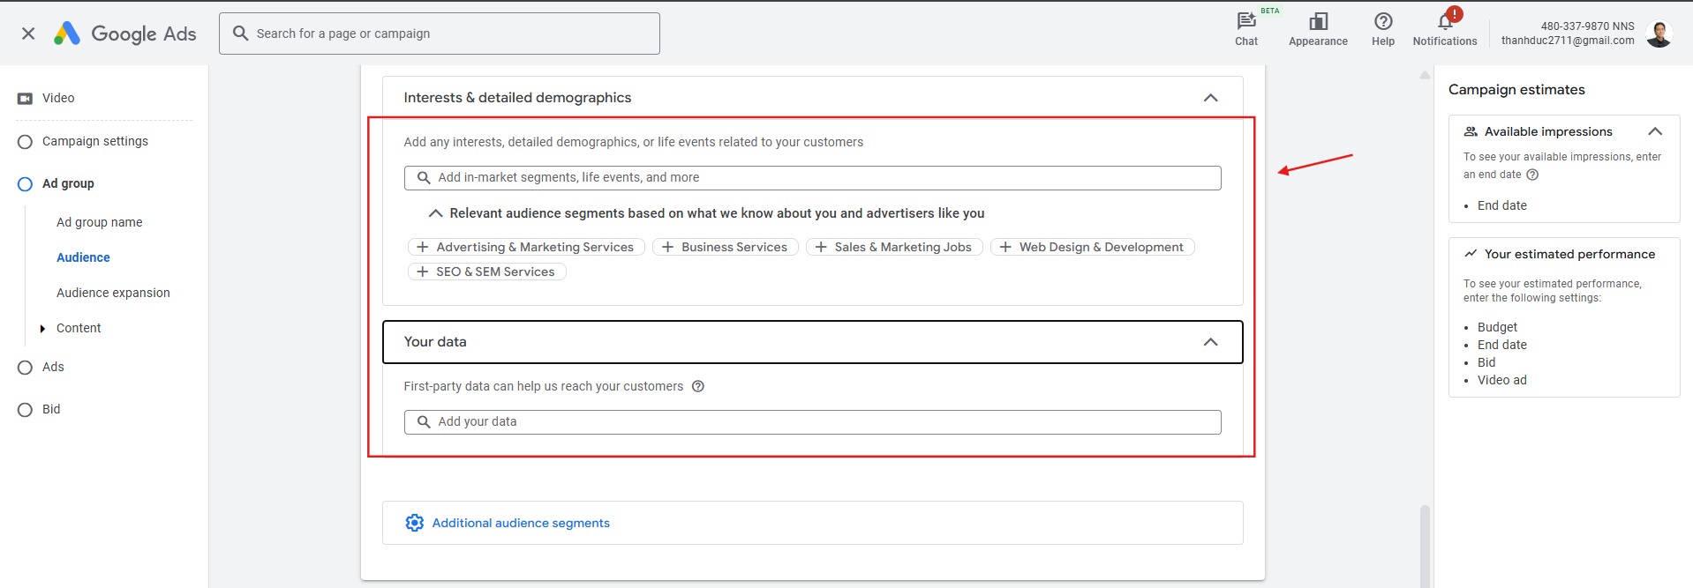Click the help icon next to end date

[1532, 175]
